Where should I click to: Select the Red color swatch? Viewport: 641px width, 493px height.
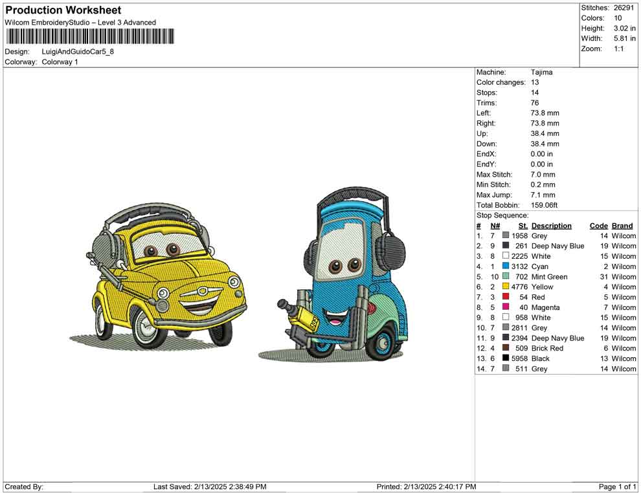(506, 296)
